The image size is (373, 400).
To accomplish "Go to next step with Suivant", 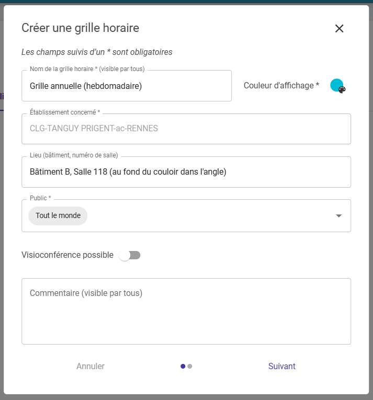I will coord(281,367).
